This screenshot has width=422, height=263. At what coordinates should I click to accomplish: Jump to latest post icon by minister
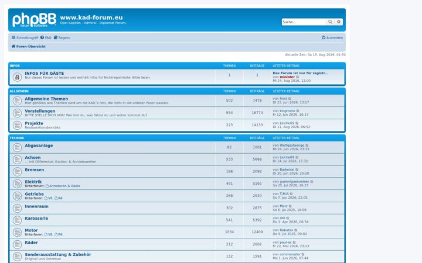pyautogui.click(x=298, y=77)
